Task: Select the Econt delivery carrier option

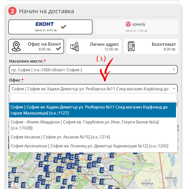Action: point(50,27)
